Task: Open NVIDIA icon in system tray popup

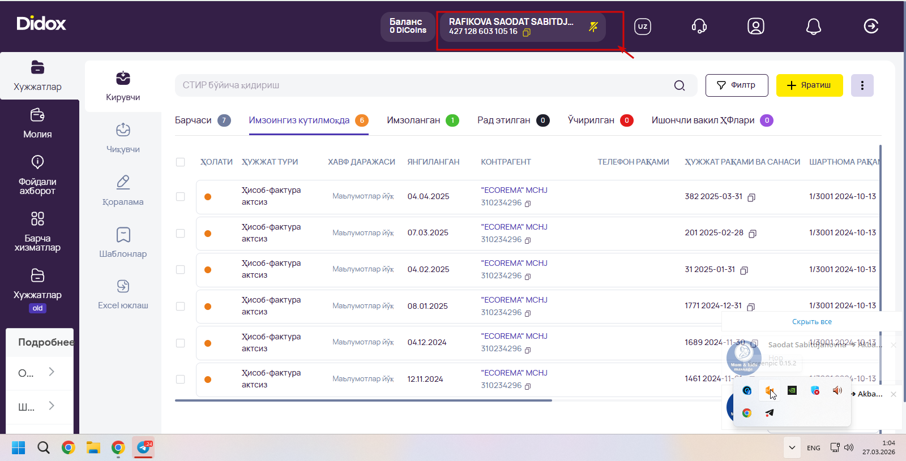Action: (x=792, y=390)
